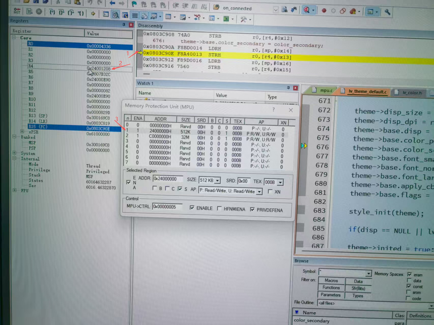
Task: Toggle a breakpoint with the red circle icon
Action: [323, 11]
